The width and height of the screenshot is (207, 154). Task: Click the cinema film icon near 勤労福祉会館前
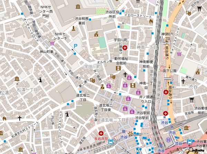[x=118, y=68]
